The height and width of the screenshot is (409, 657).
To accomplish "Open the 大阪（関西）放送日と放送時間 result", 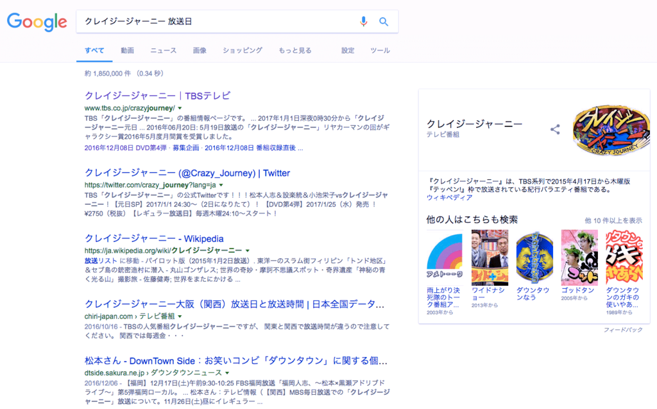I will [x=234, y=304].
